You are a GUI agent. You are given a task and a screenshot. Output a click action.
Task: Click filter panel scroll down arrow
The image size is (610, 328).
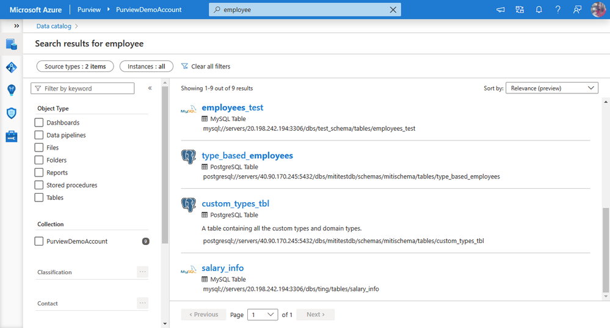click(x=165, y=323)
